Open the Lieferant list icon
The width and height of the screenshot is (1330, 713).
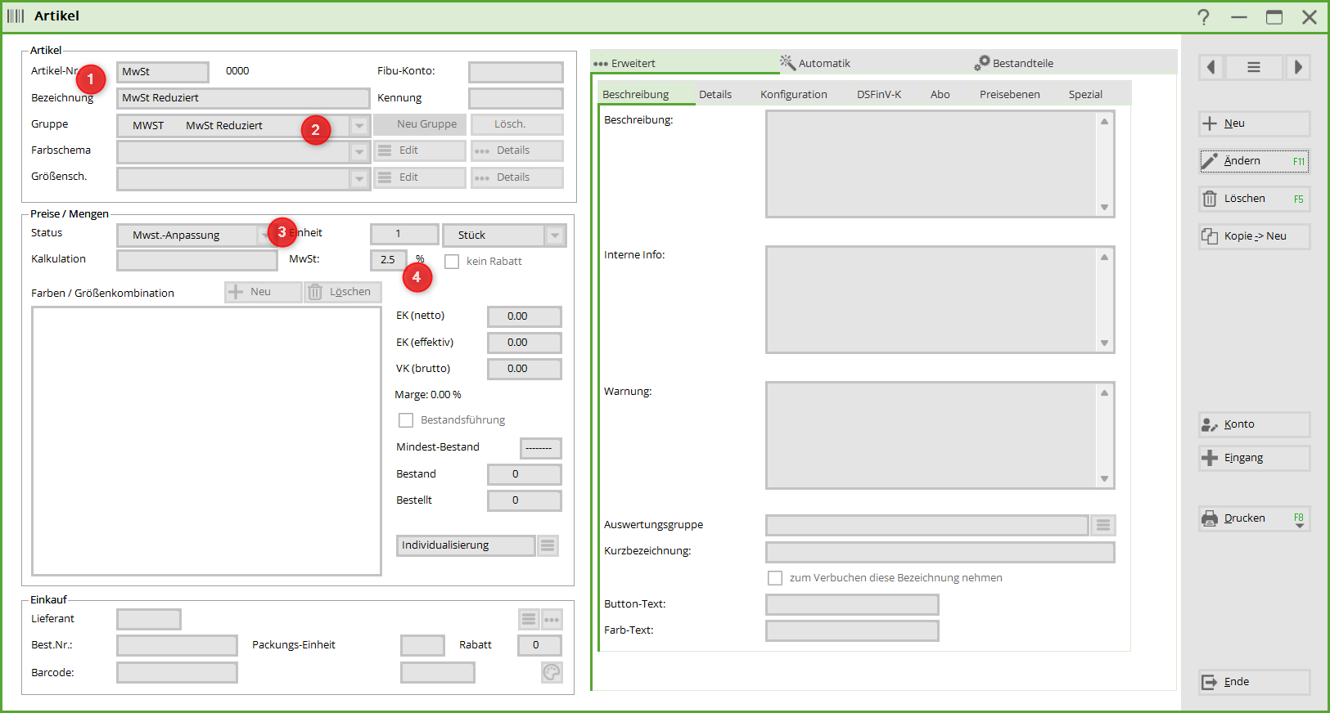click(x=529, y=620)
